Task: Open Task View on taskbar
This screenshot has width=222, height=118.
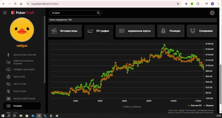Action: (15, 116)
